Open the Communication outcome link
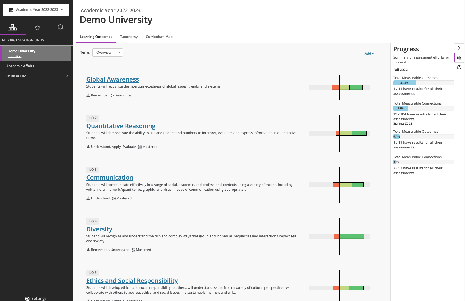 coord(110,177)
